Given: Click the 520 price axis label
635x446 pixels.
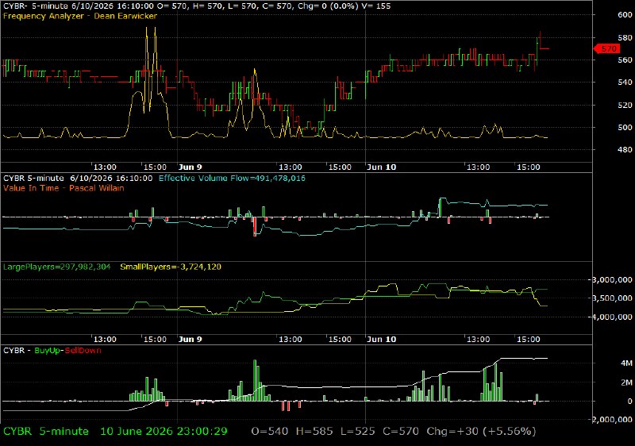Looking at the screenshot, I should point(625,106).
